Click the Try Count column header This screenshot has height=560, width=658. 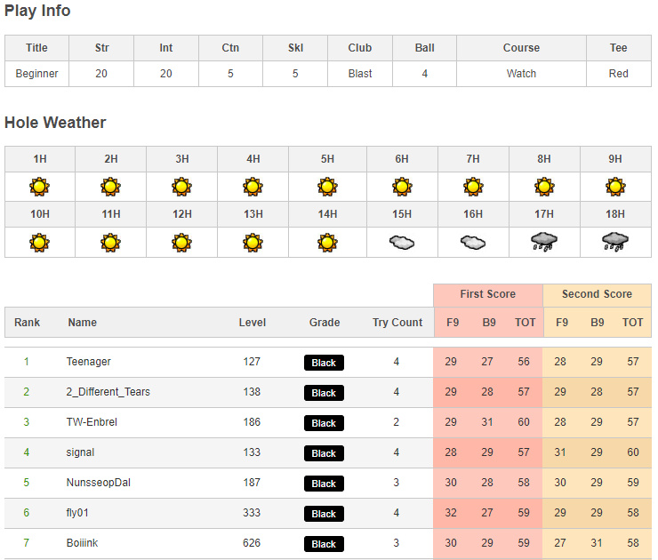397,323
